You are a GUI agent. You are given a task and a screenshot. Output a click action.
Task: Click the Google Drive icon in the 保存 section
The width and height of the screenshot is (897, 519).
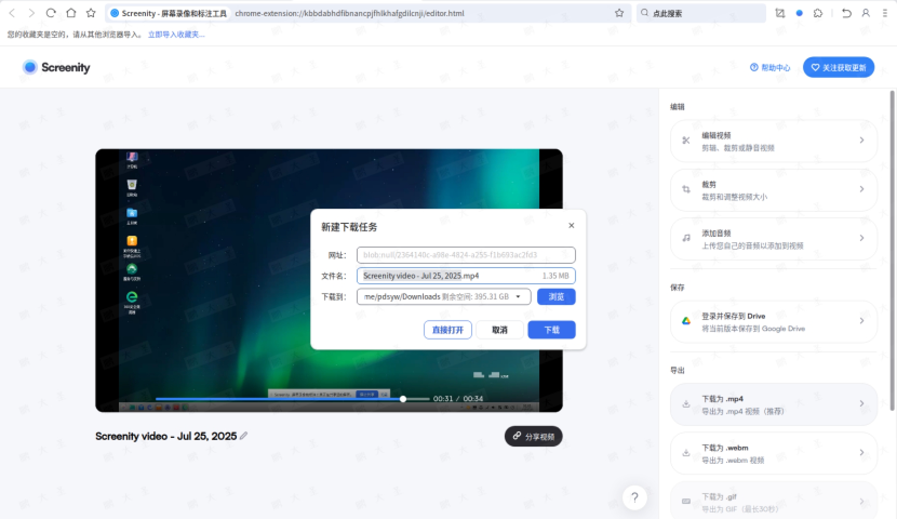click(x=686, y=321)
